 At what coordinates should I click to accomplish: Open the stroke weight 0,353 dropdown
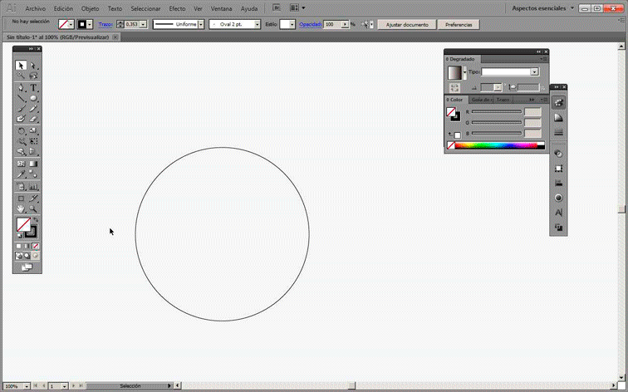point(143,24)
